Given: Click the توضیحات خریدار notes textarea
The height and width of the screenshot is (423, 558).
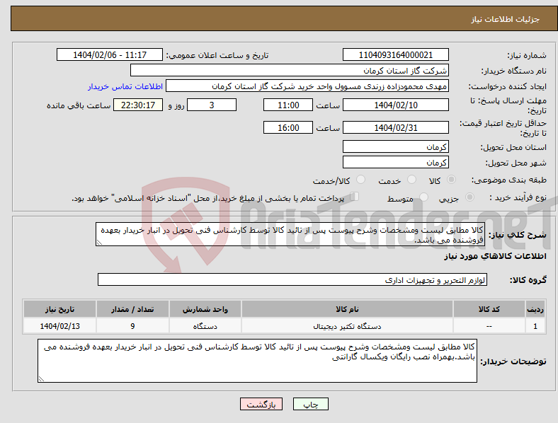Looking at the screenshot, I should pos(257,361).
